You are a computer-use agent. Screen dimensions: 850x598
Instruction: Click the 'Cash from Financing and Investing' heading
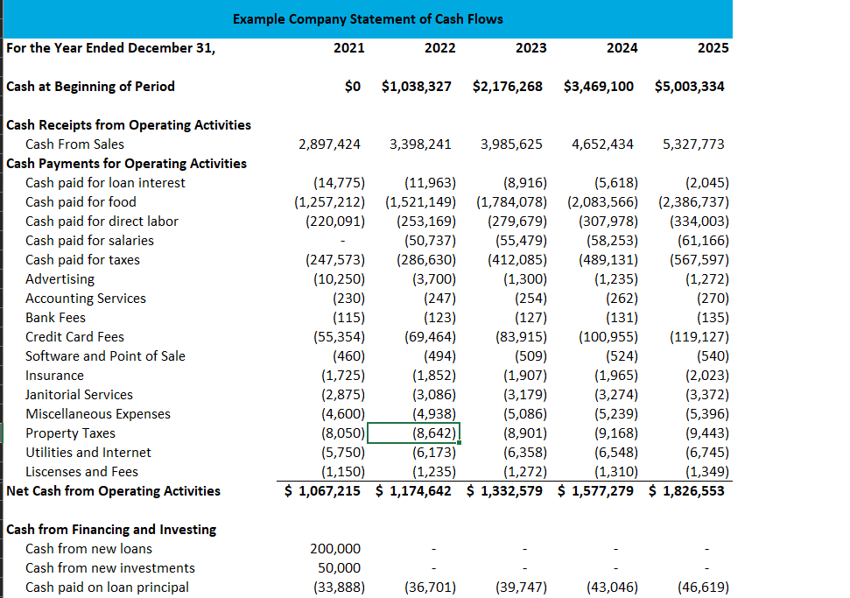(111, 529)
